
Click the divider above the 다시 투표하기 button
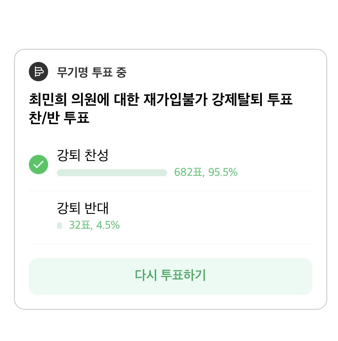click(x=171, y=244)
